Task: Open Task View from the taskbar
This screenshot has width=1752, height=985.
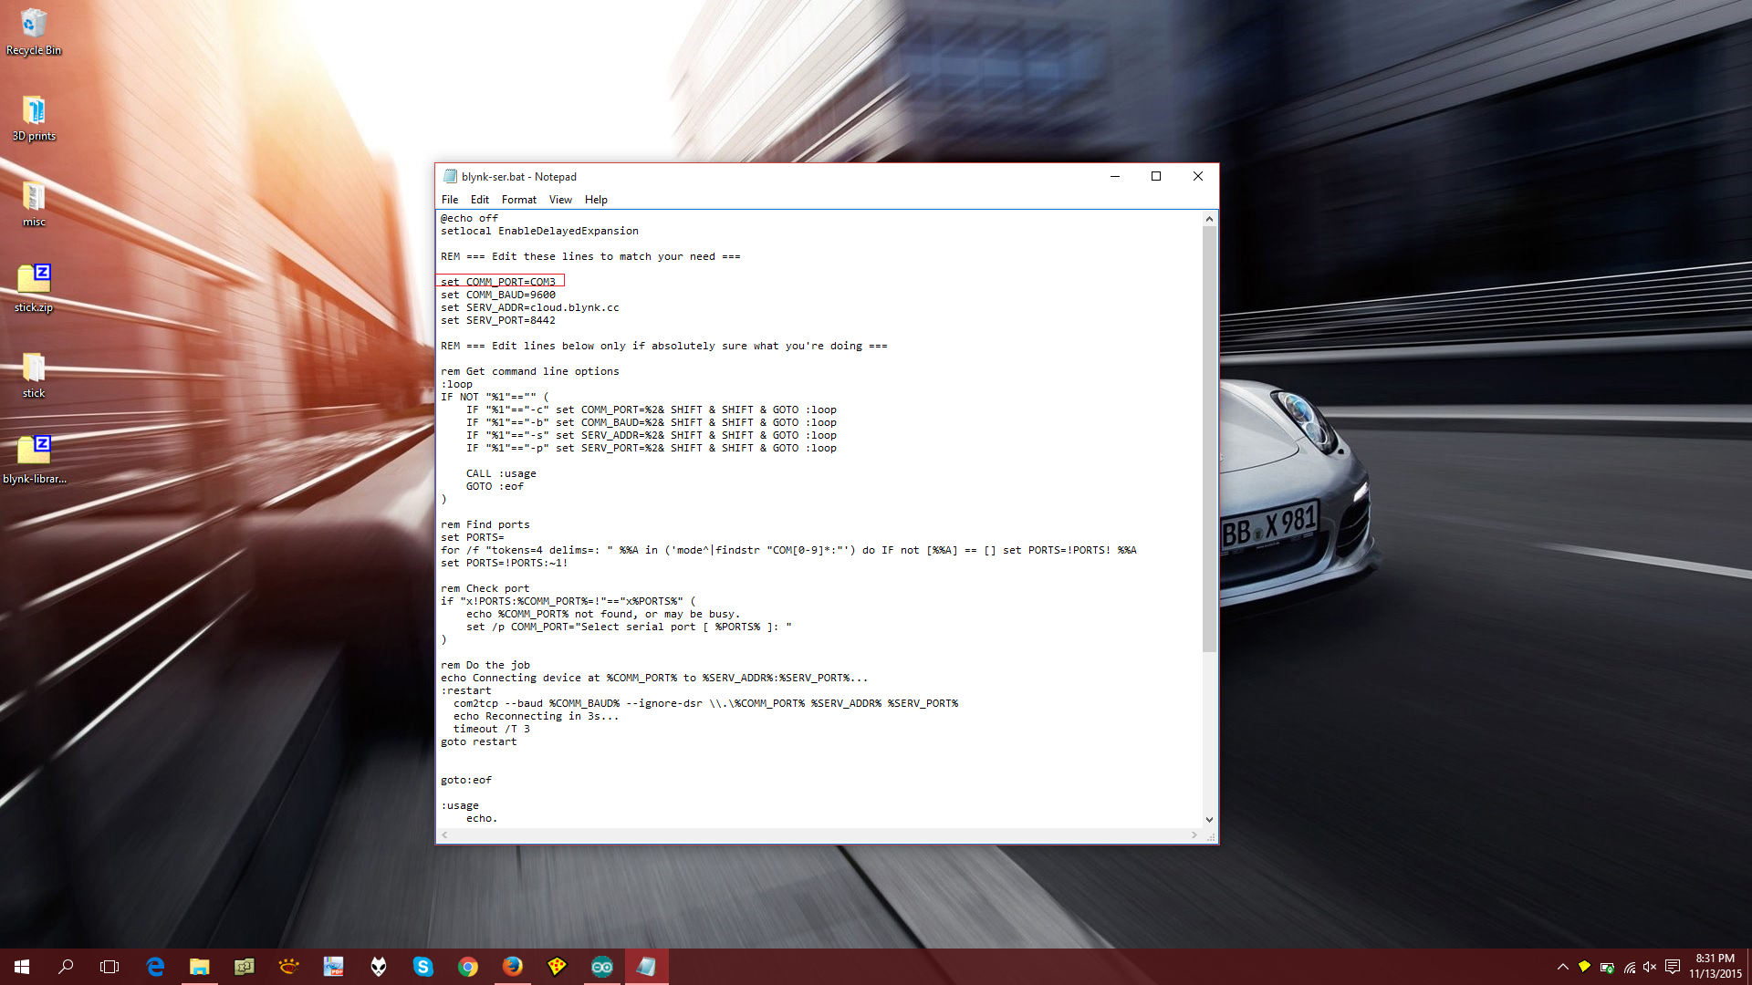Action: tap(109, 967)
